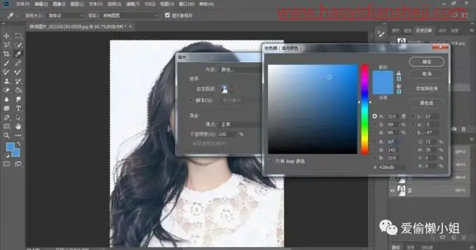Image resolution: width=476 pixels, height=250 pixels.
Task: Reset to default foreground and background colors
Action: pos(7,155)
